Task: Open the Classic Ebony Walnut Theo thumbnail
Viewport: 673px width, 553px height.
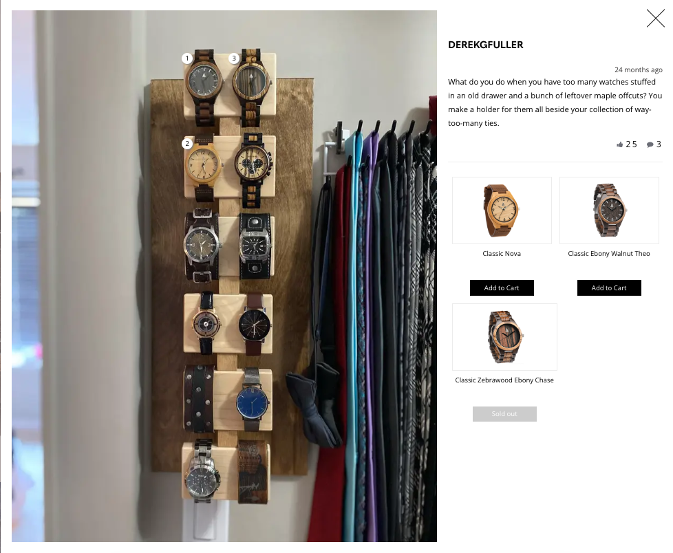Action: [x=609, y=210]
